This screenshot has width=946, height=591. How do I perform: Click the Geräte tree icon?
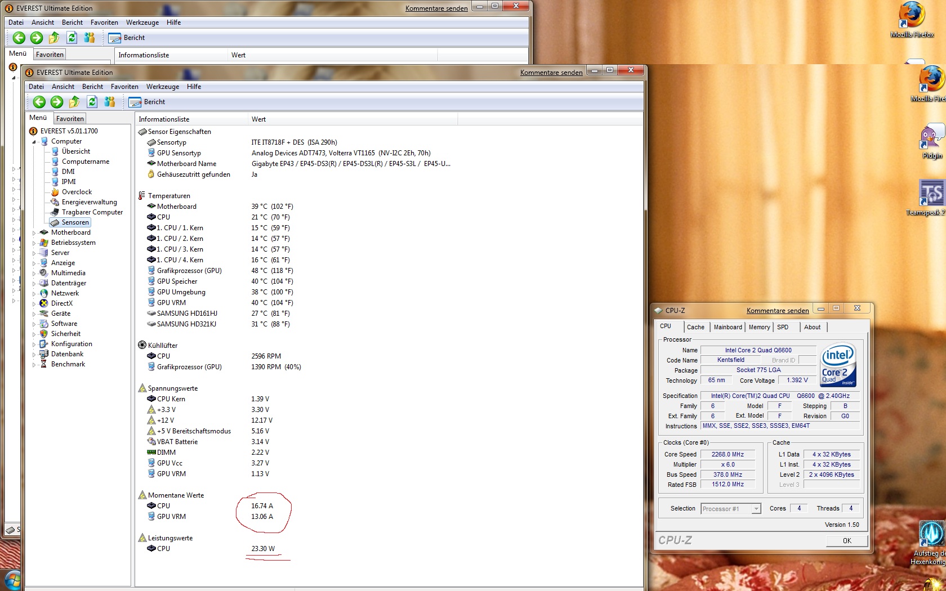(44, 314)
